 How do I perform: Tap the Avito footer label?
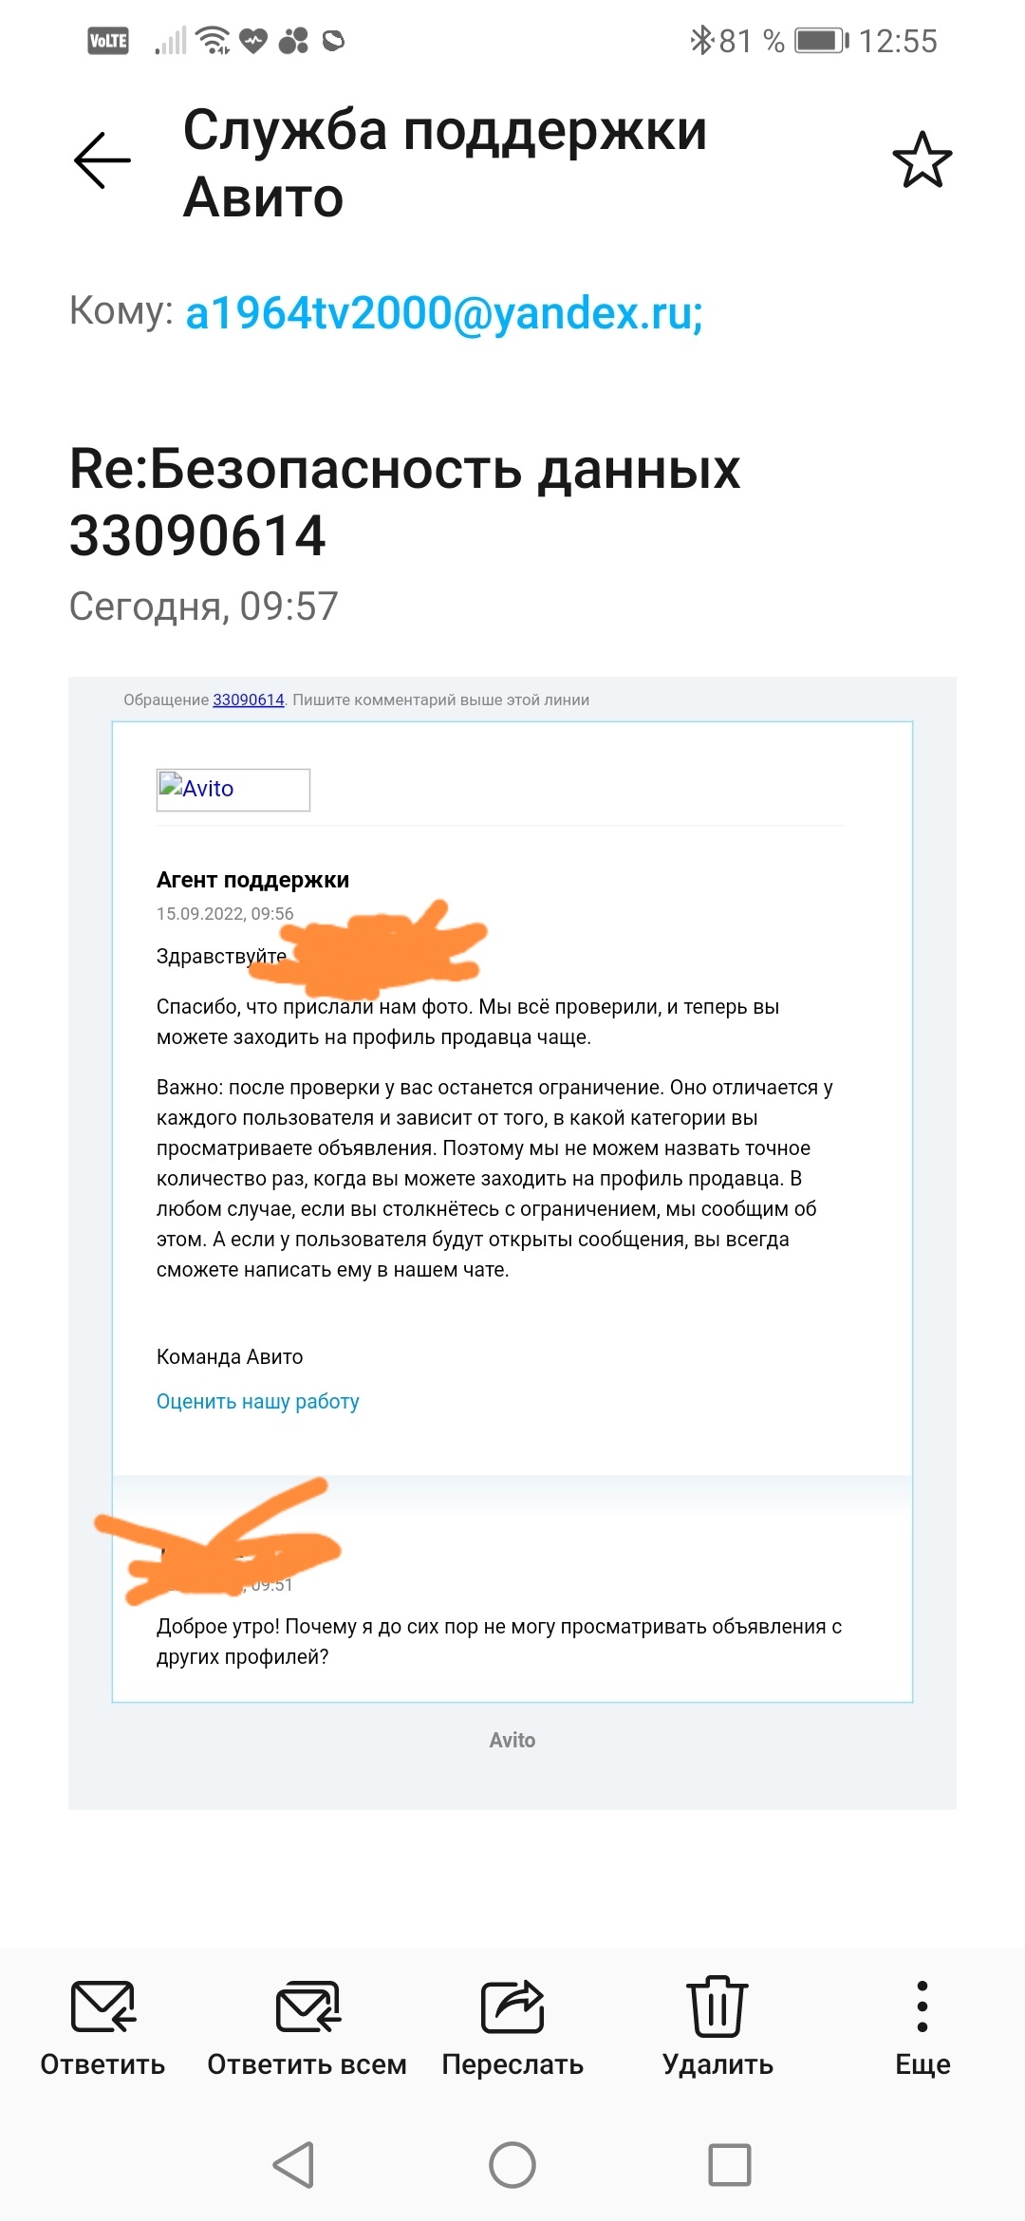click(512, 1740)
